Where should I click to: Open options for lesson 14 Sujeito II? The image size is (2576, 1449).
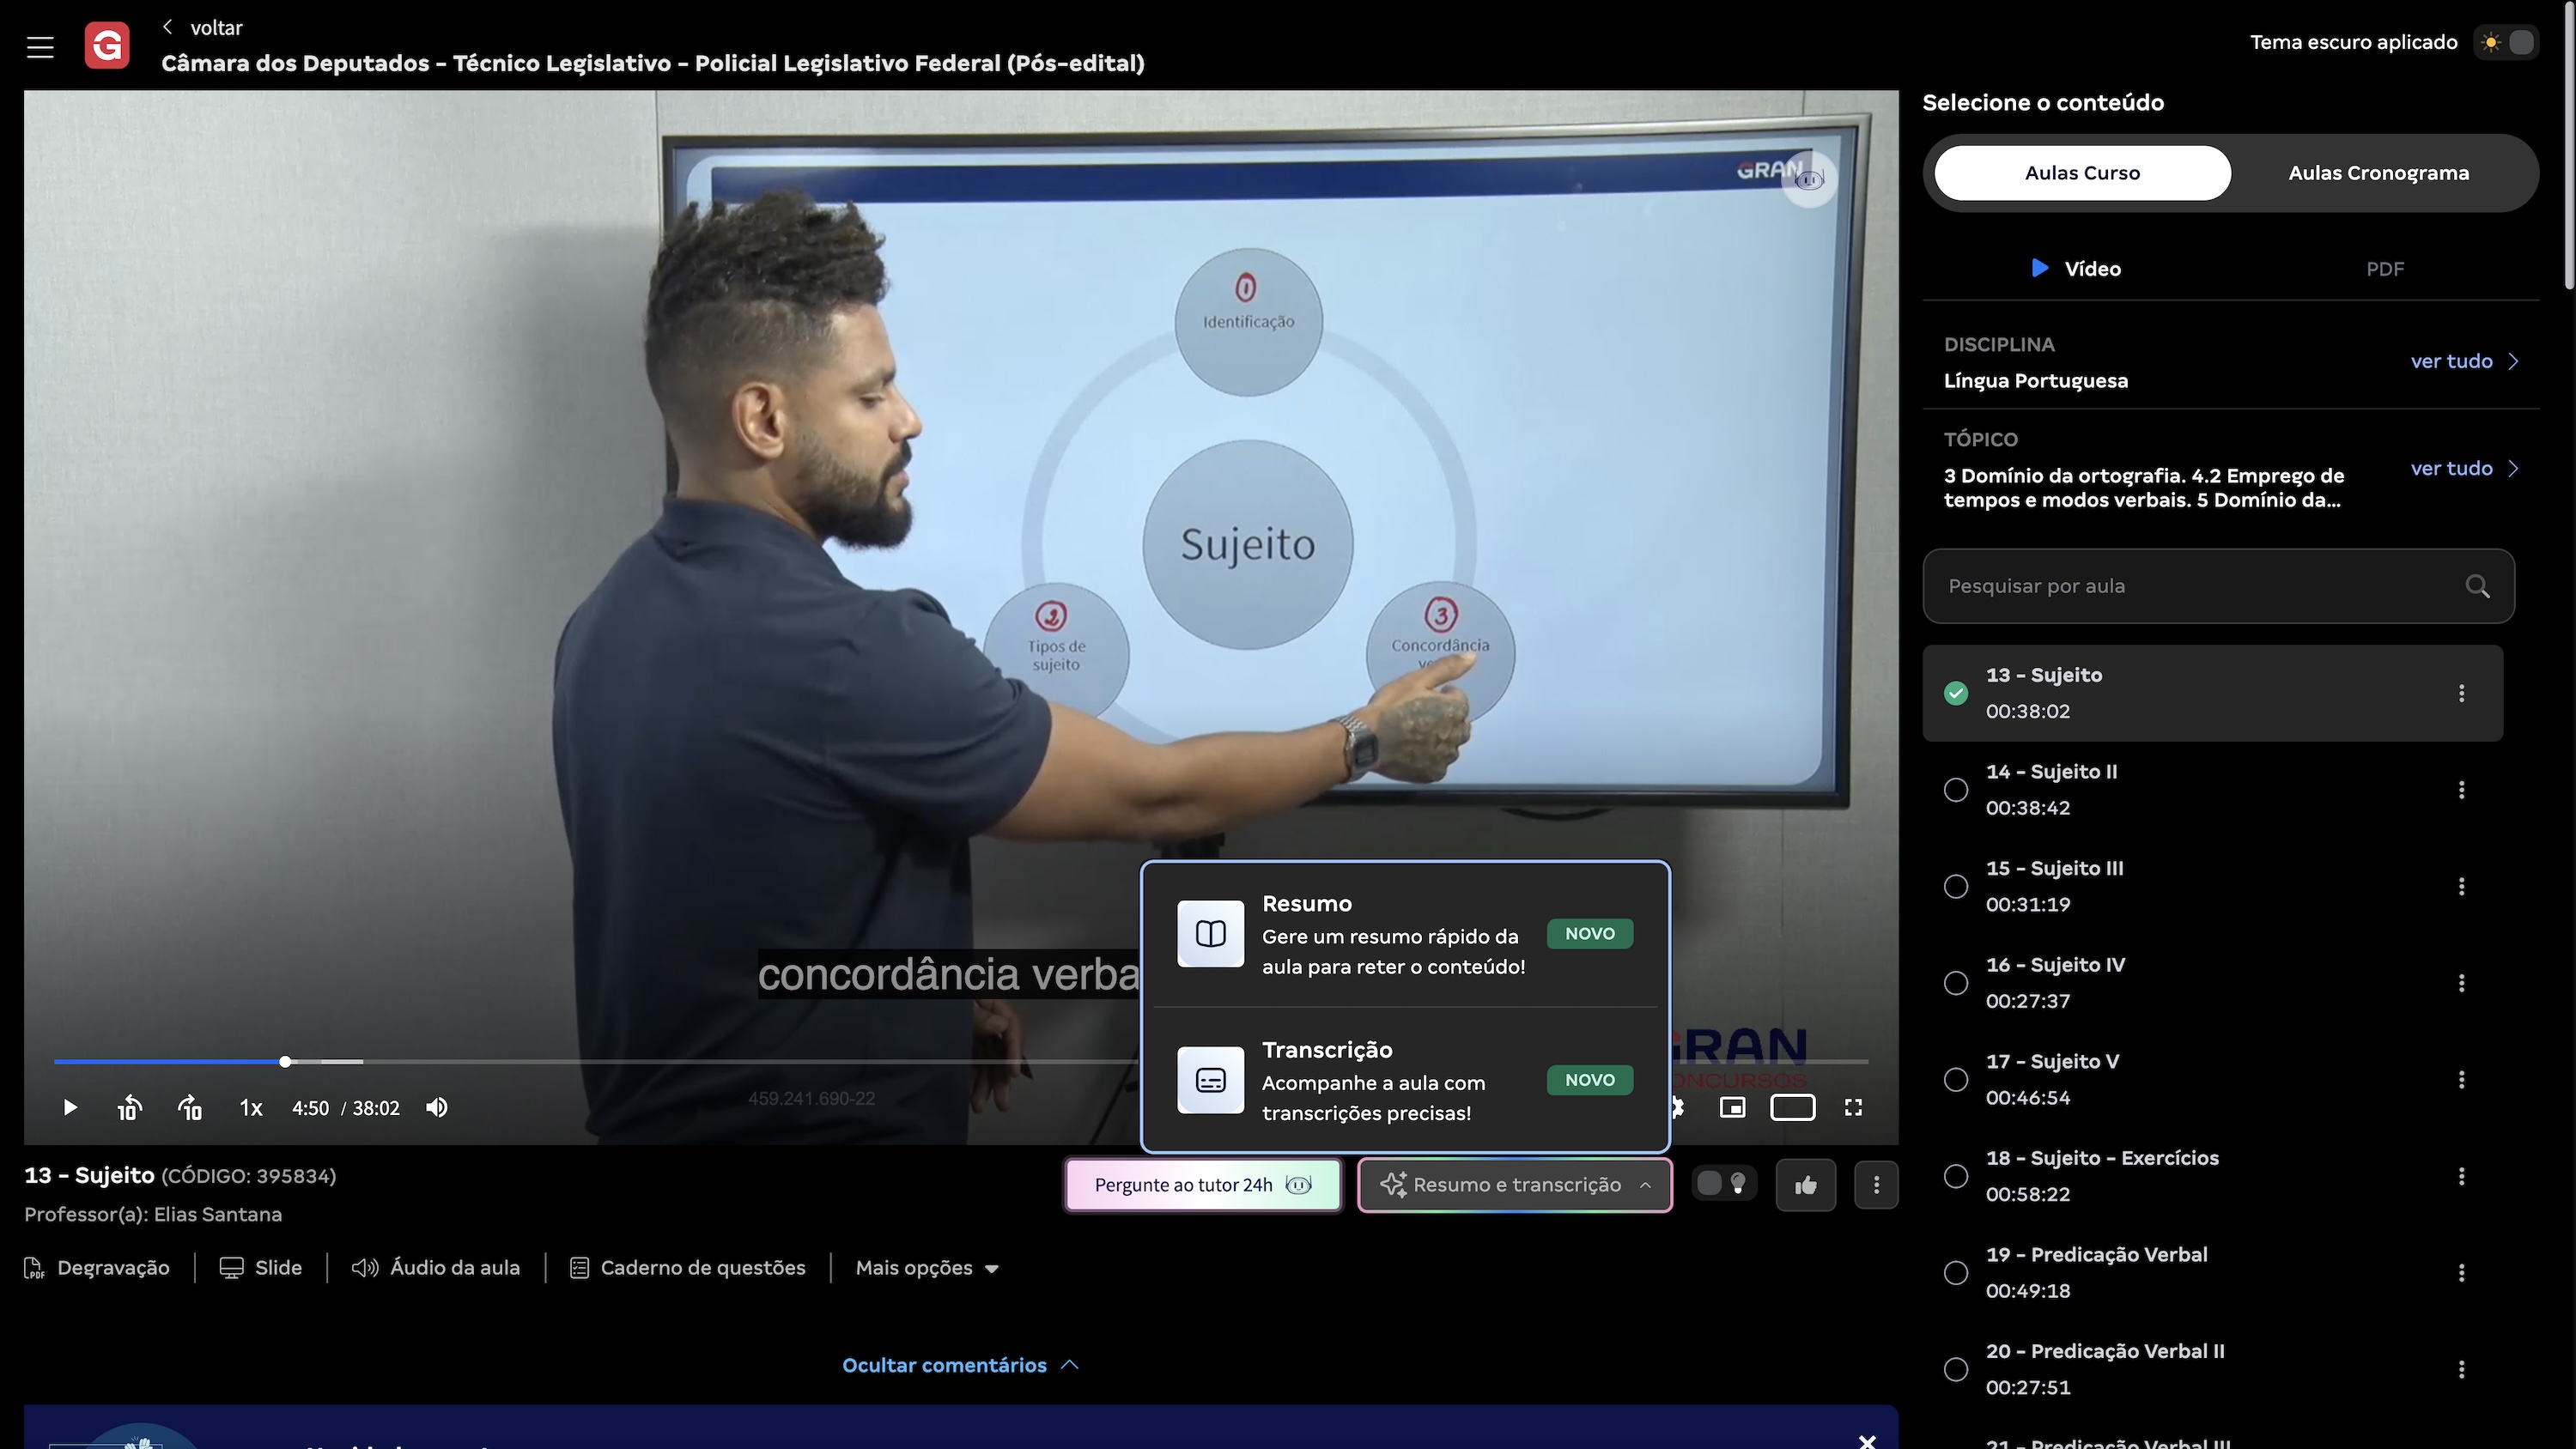(2461, 790)
